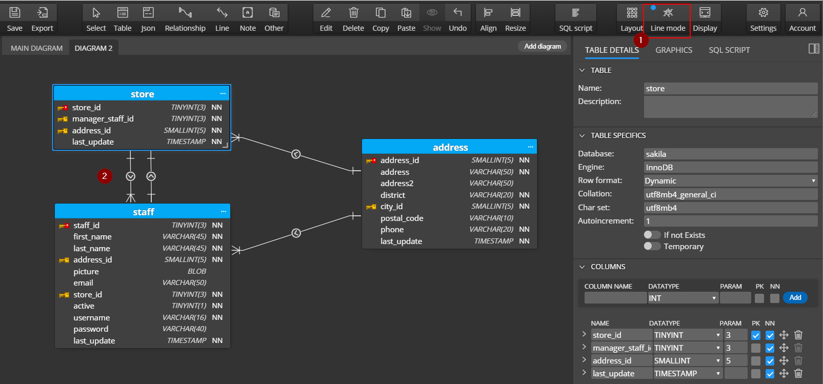Viewport: 823px width, 384px height.
Task: Open the staff table's three-dot menu
Action: pos(224,212)
